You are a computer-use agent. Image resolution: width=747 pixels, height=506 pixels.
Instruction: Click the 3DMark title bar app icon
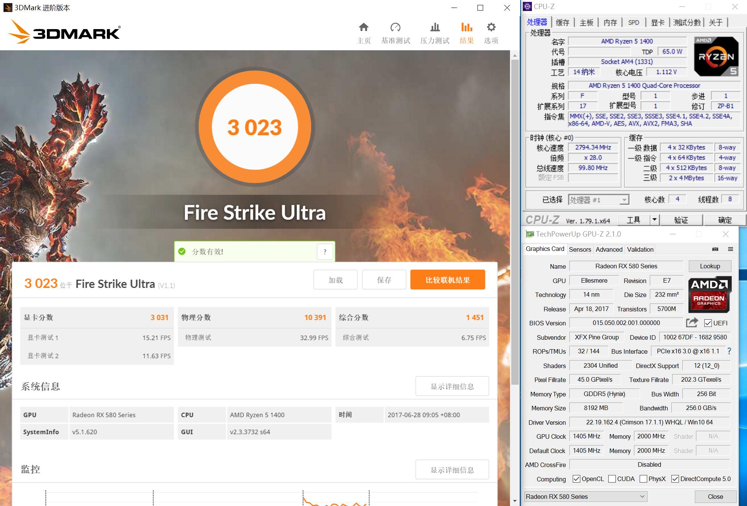click(x=8, y=8)
